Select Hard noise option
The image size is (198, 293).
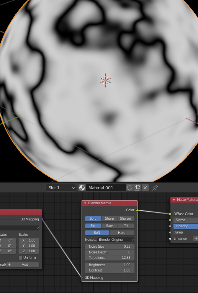coord(122,233)
